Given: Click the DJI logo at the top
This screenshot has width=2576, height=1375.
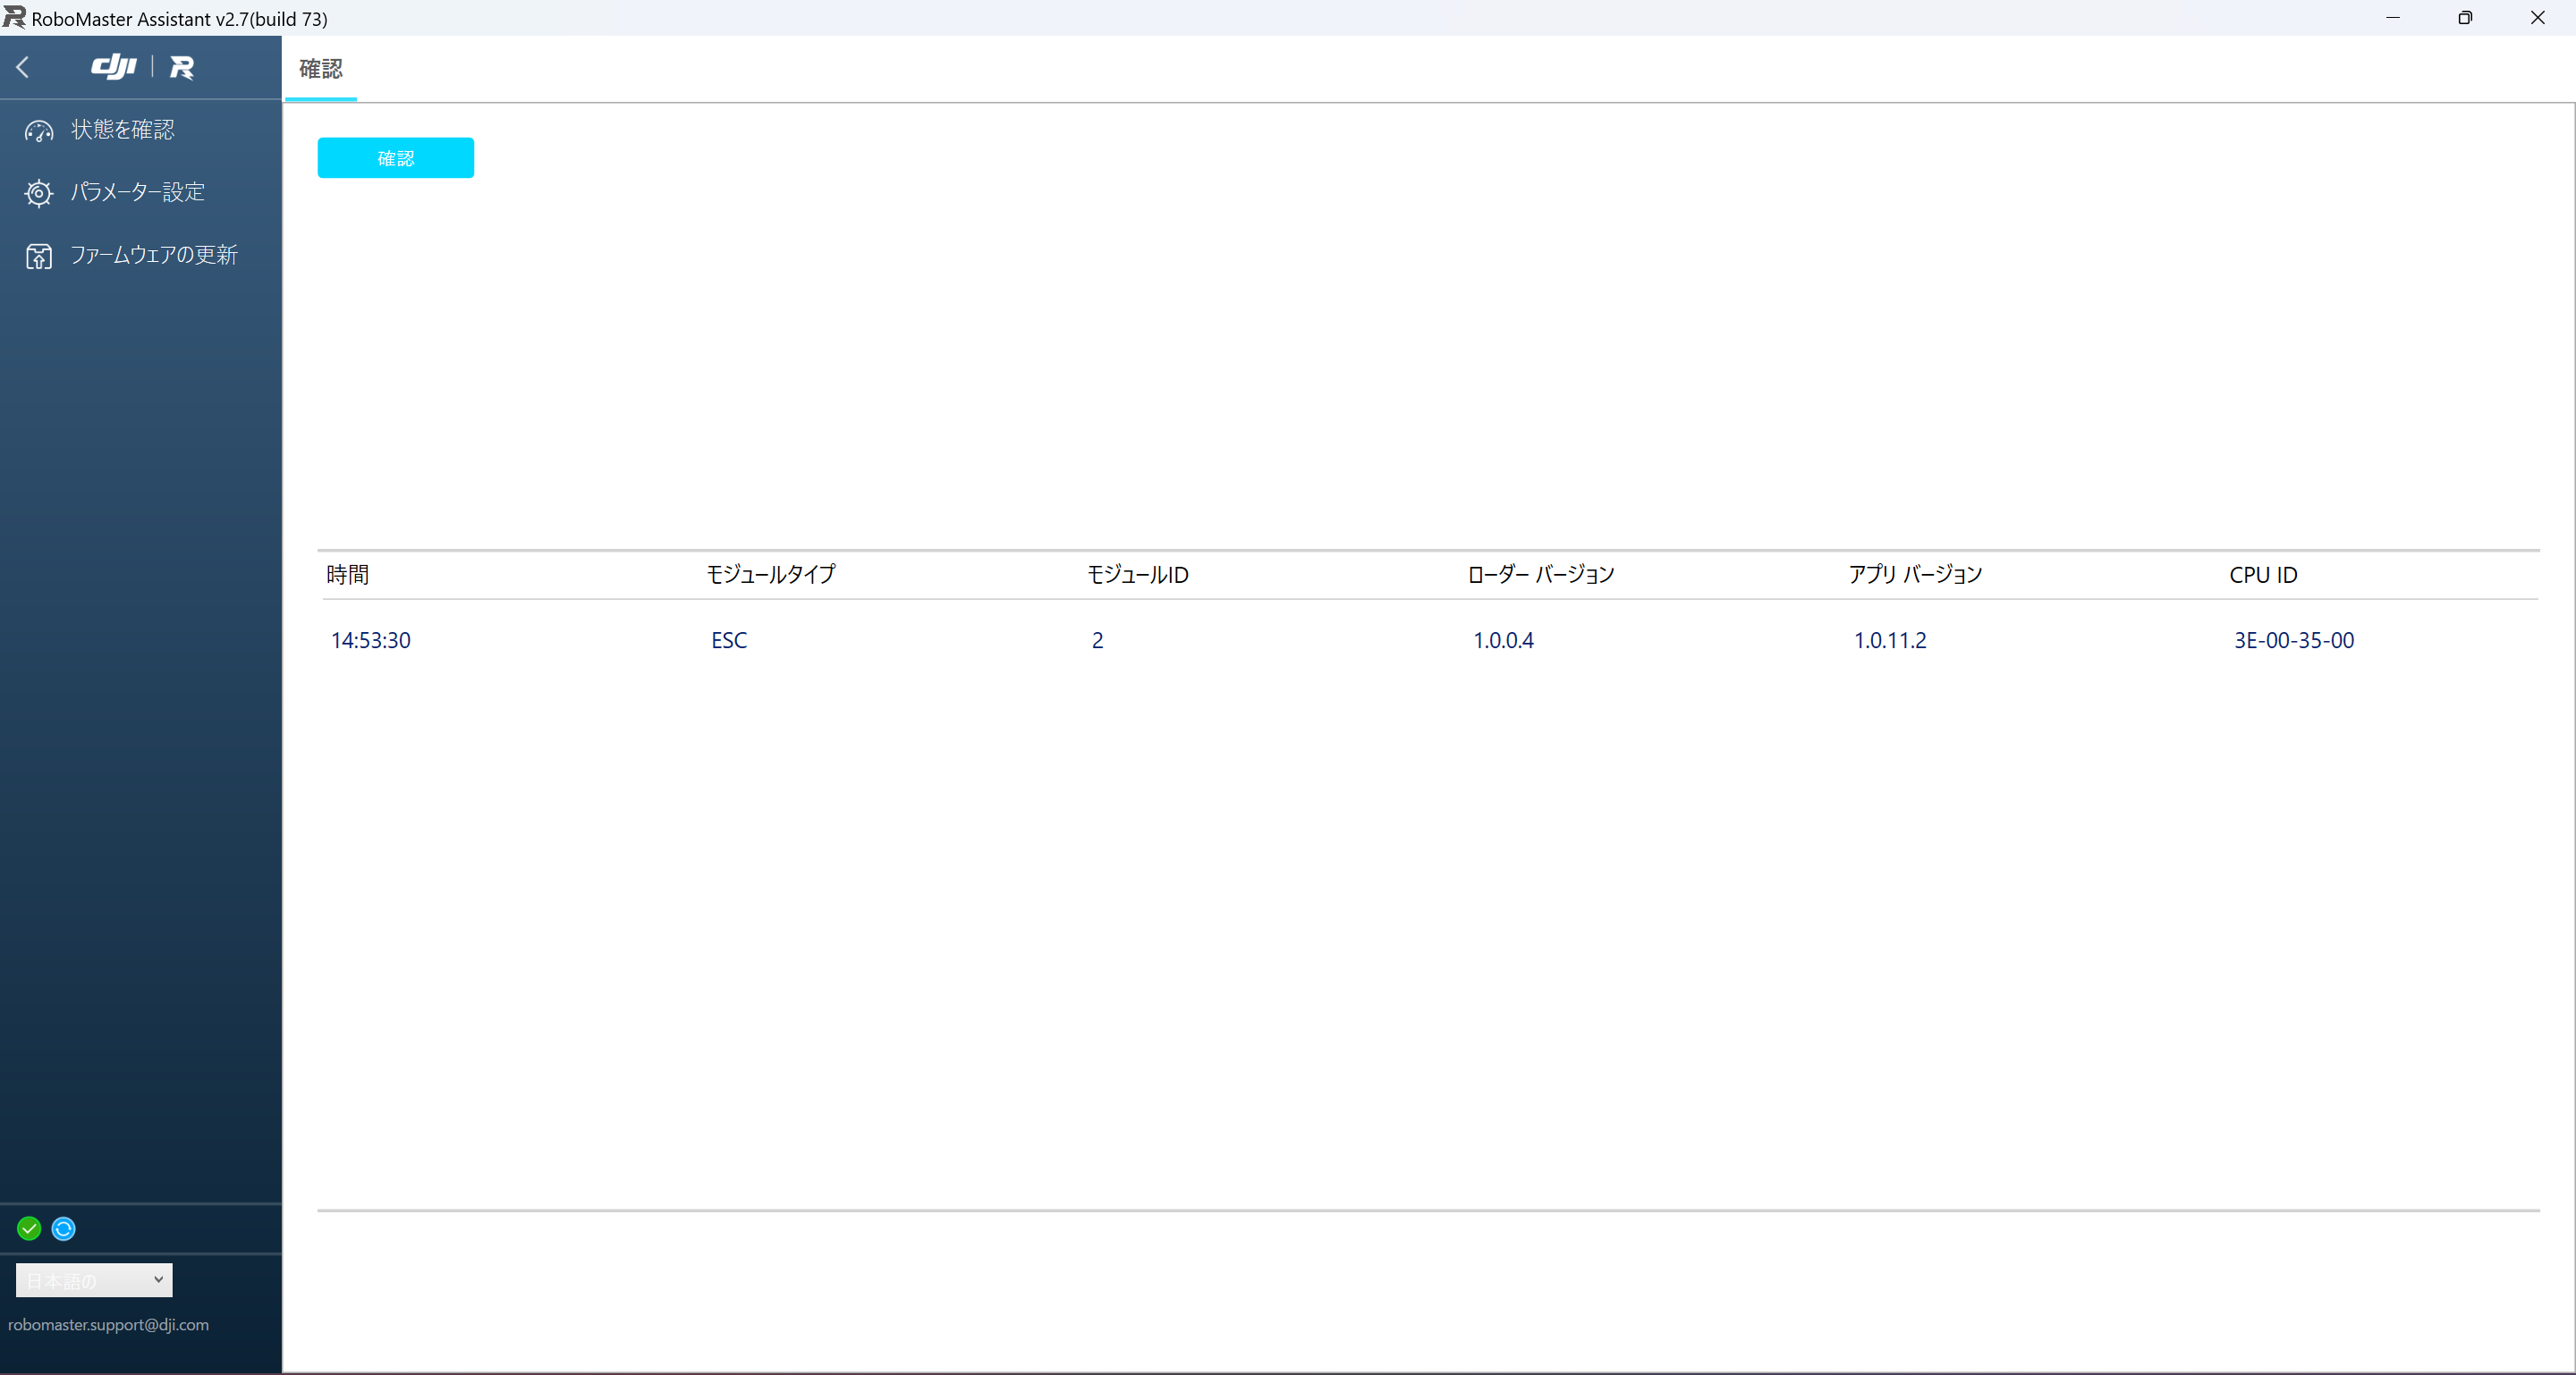Looking at the screenshot, I should click(114, 67).
